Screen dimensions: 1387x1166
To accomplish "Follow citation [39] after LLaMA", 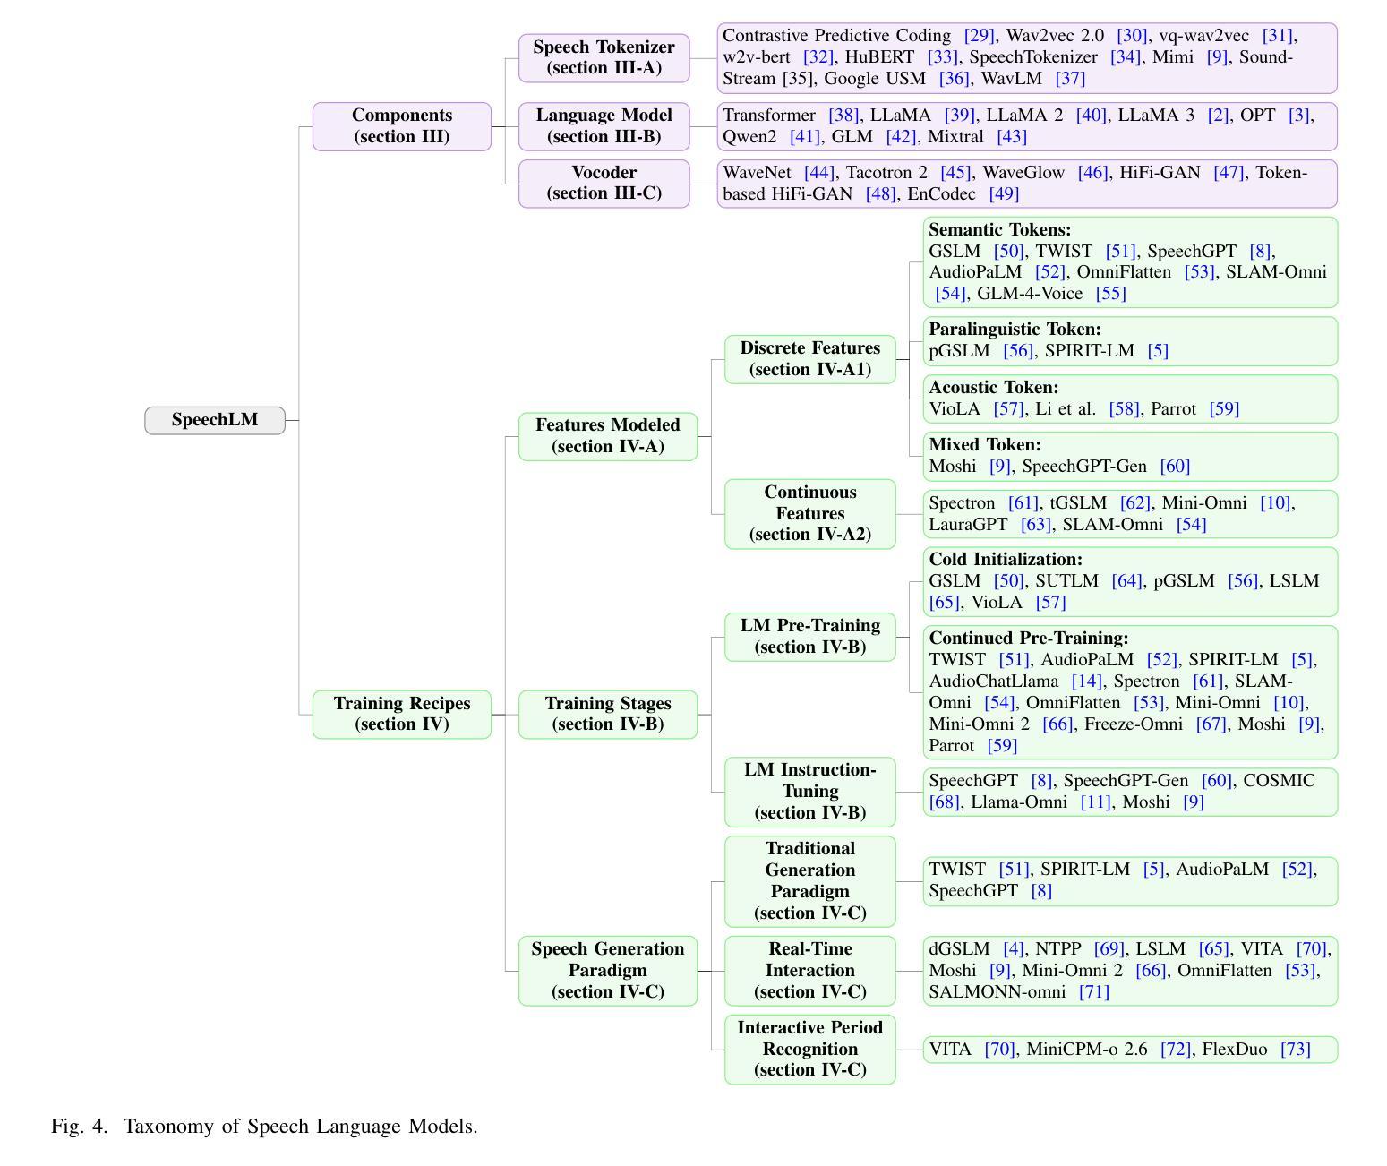I will coord(960,116).
